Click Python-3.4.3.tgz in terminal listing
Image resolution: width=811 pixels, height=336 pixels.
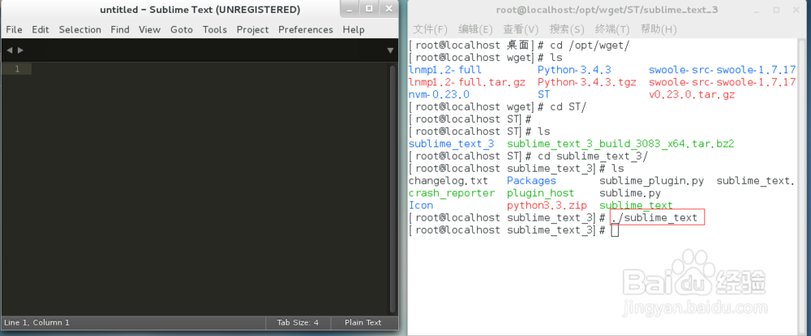tap(586, 82)
